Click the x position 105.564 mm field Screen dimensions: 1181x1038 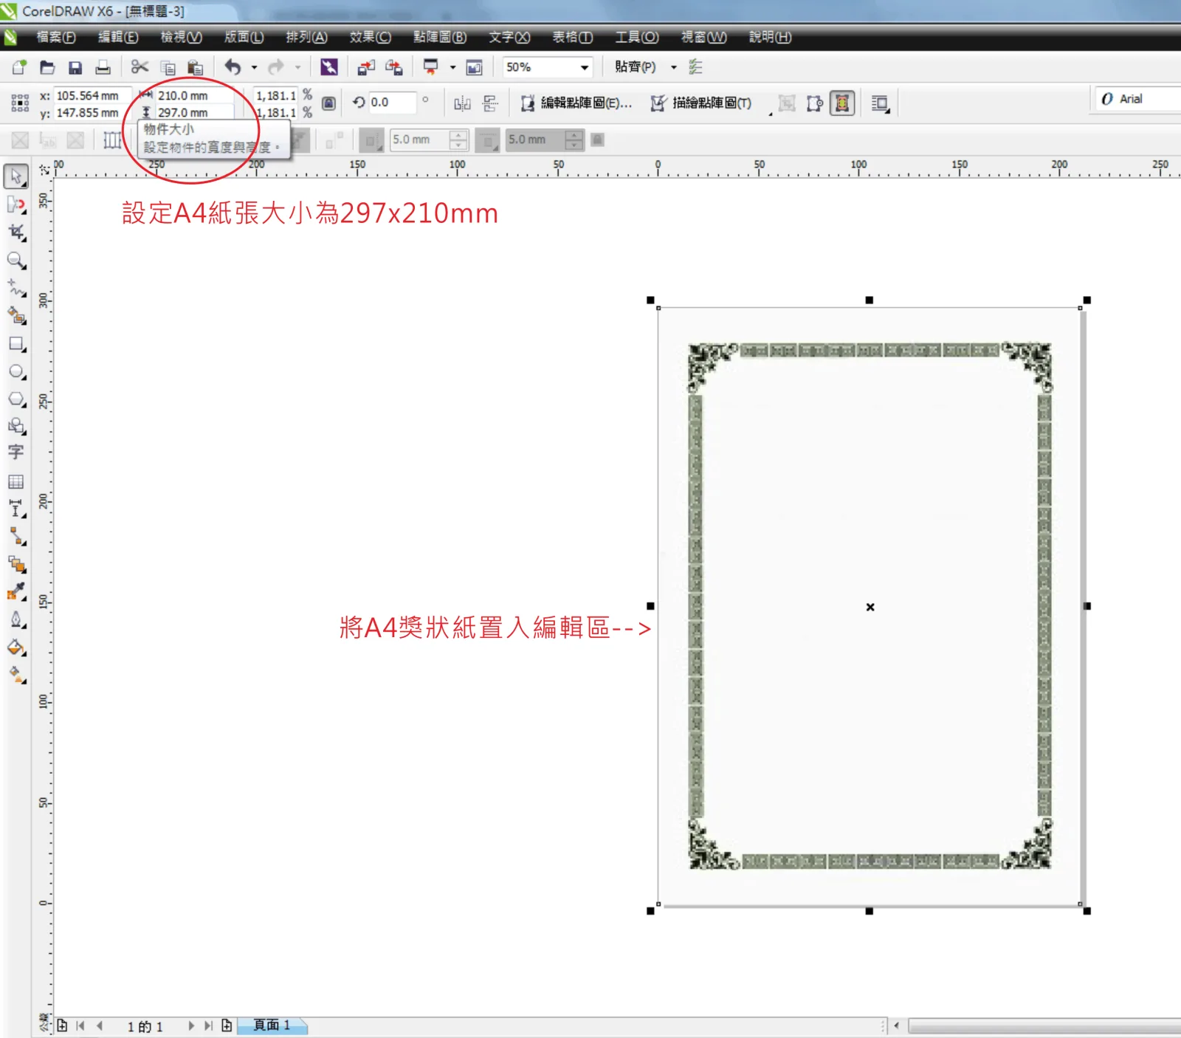[x=92, y=95]
